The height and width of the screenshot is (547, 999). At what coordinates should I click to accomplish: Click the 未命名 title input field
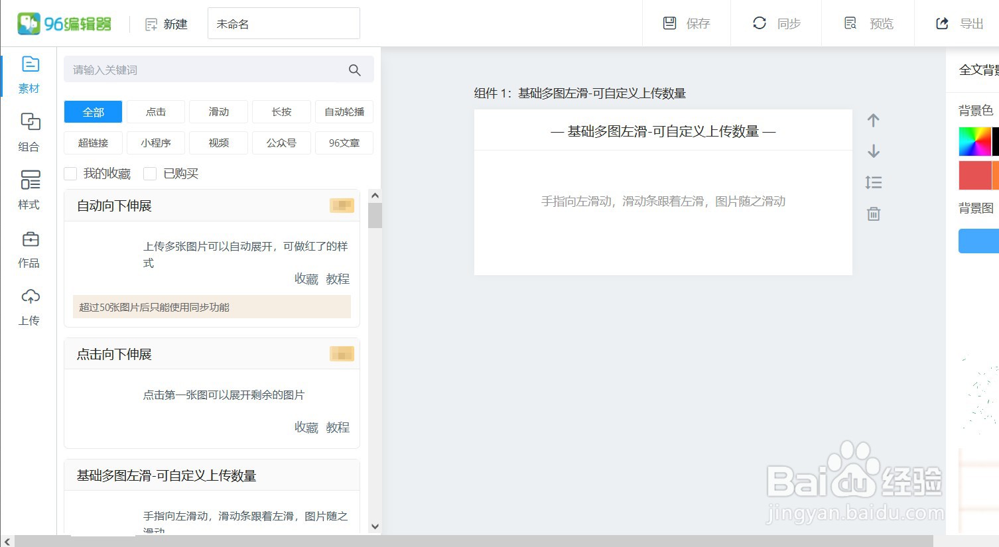[x=283, y=23]
